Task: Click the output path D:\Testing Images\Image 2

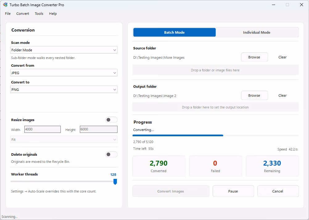Action: [155, 96]
